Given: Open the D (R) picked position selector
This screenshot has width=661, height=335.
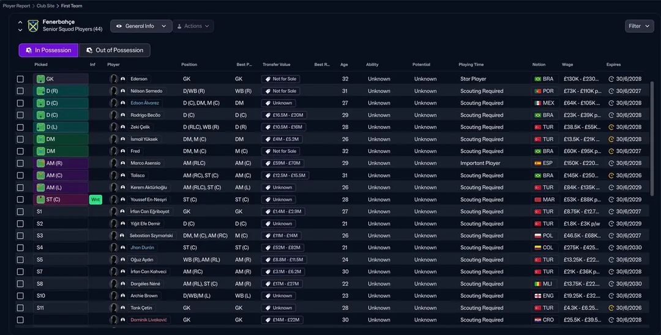Looking at the screenshot, I should tap(61, 91).
